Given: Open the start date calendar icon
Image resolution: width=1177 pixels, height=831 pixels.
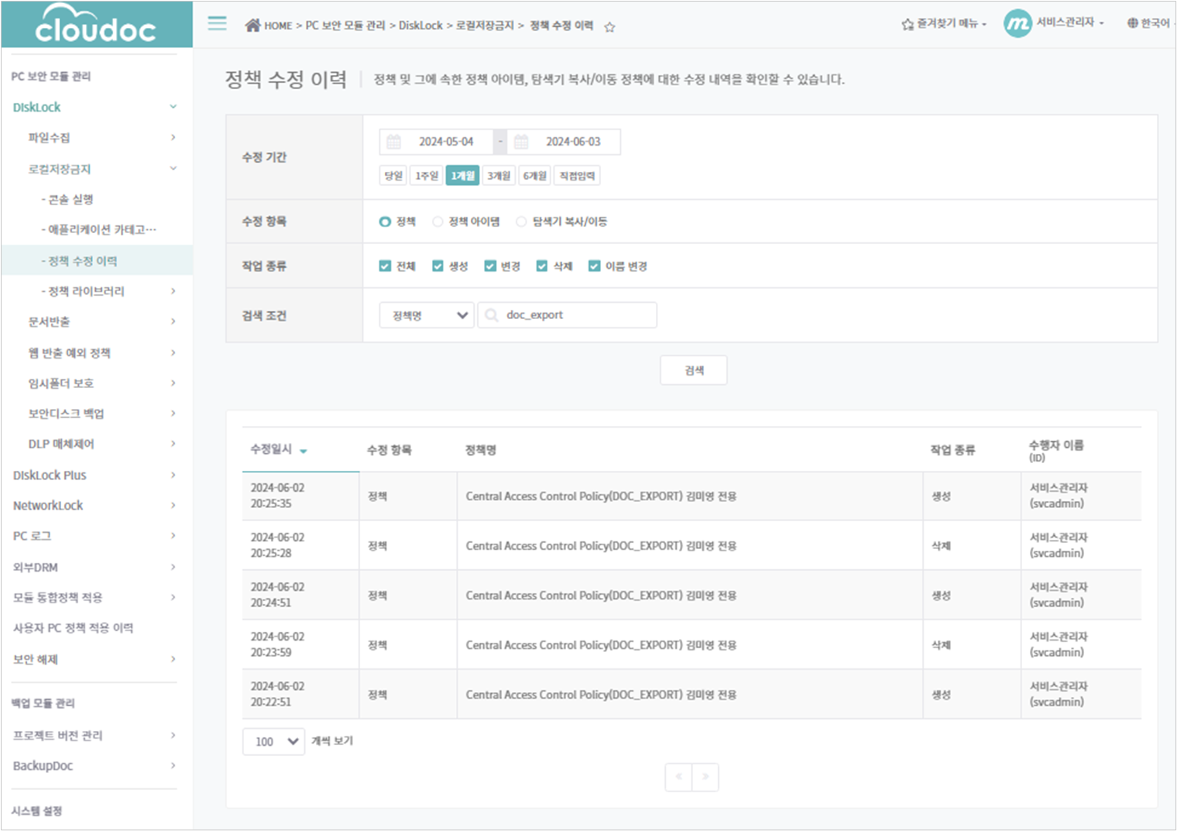Looking at the screenshot, I should pos(393,142).
